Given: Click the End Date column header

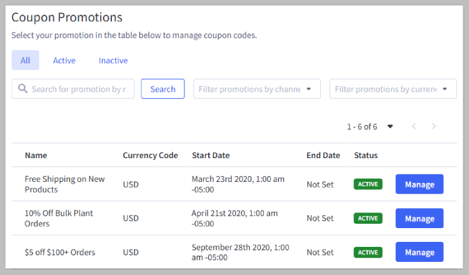Looking at the screenshot, I should coord(323,156).
